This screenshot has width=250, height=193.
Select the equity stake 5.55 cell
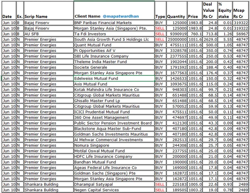pos(225,39)
